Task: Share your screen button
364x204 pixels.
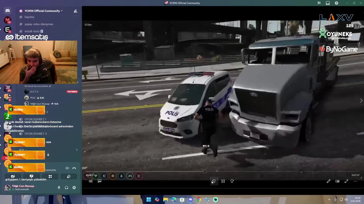Action: pyautogui.click(x=32, y=176)
